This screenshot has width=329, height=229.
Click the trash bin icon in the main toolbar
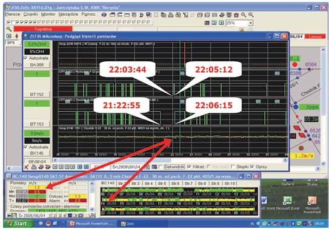pyautogui.click(x=236, y=15)
